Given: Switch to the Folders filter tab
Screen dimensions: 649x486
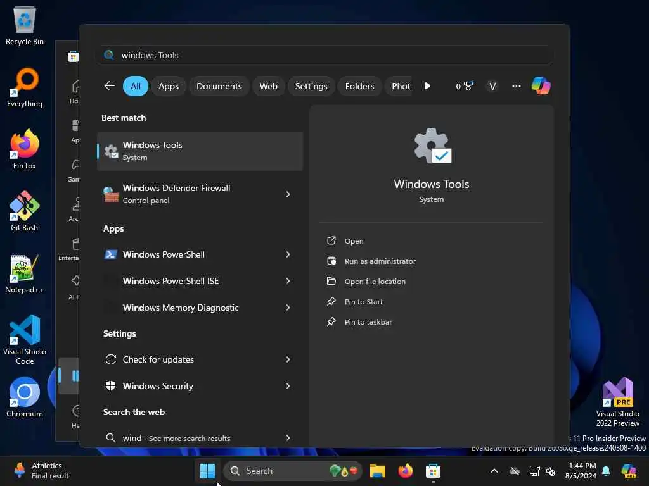Looking at the screenshot, I should click(359, 86).
